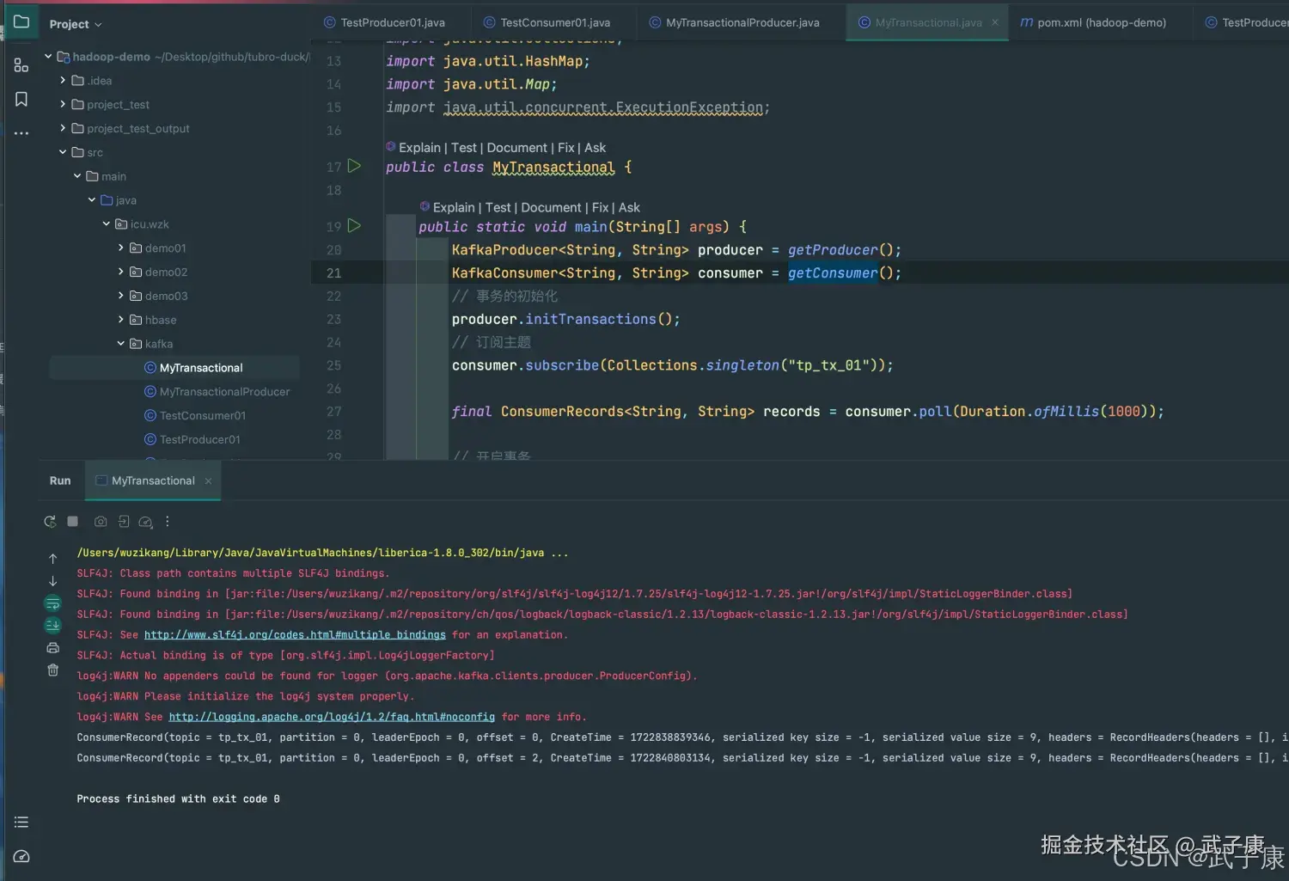Viewport: 1289px width, 881px height.
Task: Open the gauge tool window icon at bottom left
Action: (x=21, y=856)
